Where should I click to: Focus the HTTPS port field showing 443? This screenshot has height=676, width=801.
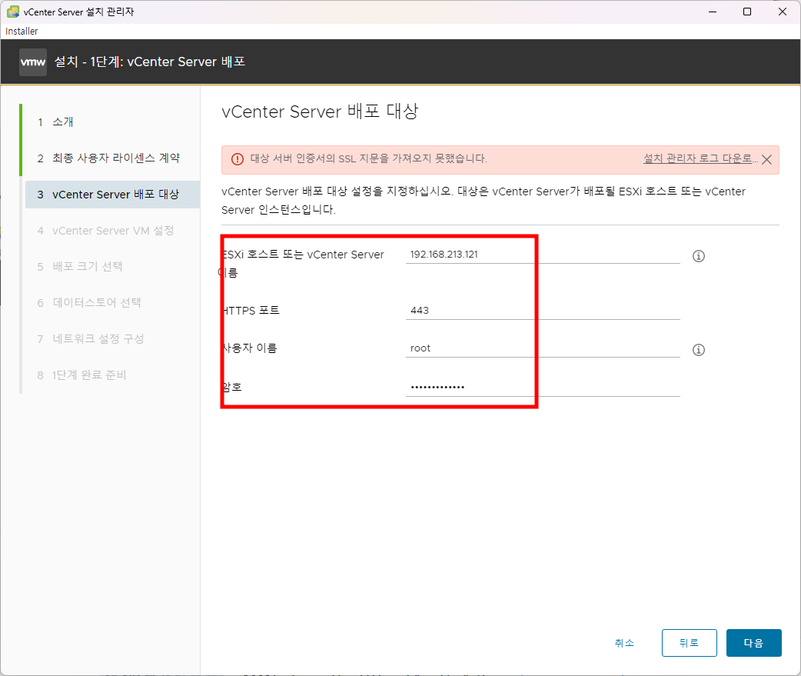[543, 310]
